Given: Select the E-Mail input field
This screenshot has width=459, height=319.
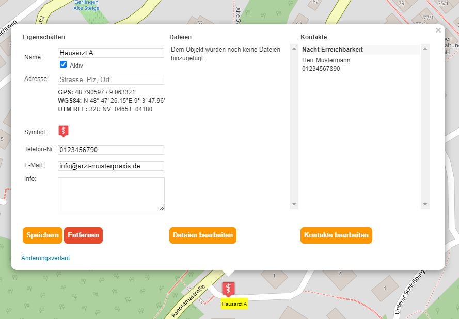Looking at the screenshot, I should pyautogui.click(x=111, y=166).
